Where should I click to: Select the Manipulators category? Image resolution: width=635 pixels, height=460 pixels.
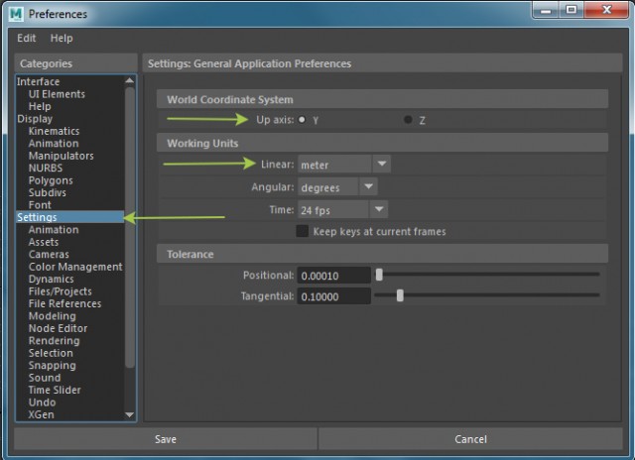[x=62, y=156]
